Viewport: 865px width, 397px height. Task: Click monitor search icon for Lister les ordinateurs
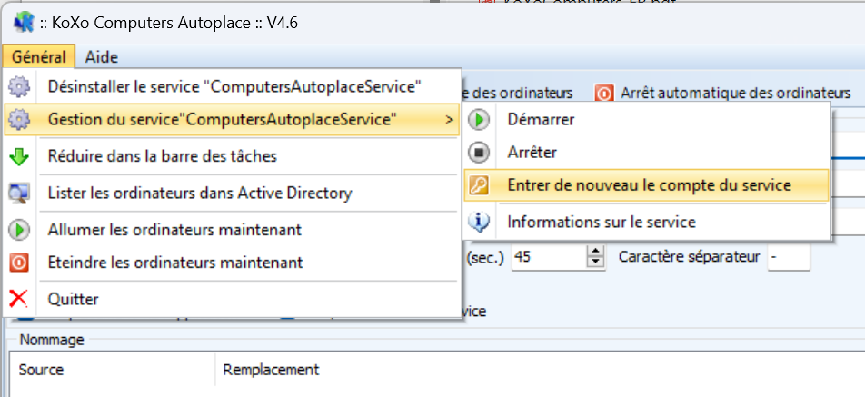(x=19, y=194)
